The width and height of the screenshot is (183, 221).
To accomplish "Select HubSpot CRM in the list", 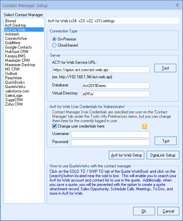I will click(24, 51).
